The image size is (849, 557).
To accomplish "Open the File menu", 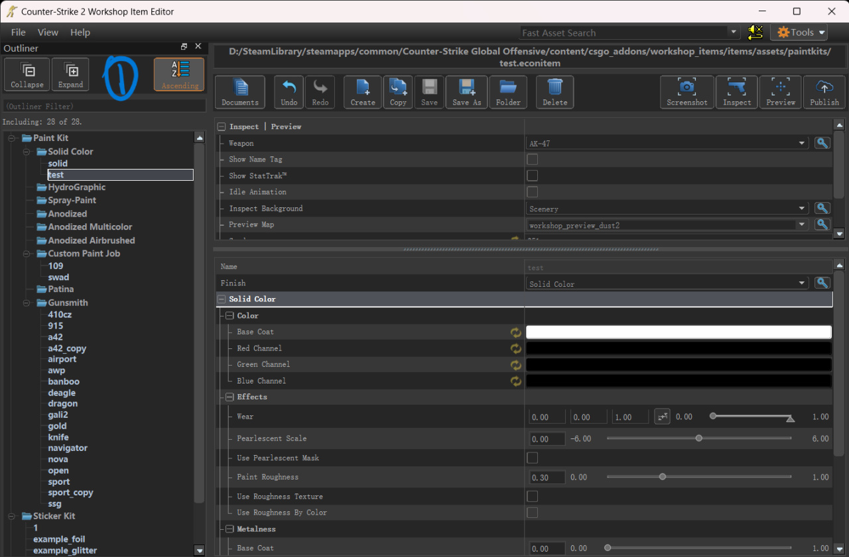I will (19, 32).
